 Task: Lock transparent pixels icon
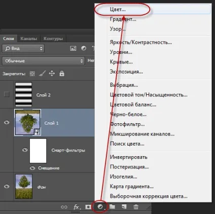(x=32, y=74)
